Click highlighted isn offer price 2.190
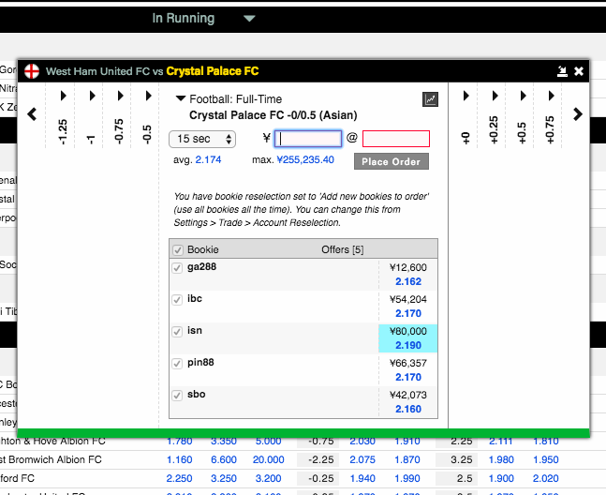This screenshot has height=495, width=606. click(x=408, y=345)
